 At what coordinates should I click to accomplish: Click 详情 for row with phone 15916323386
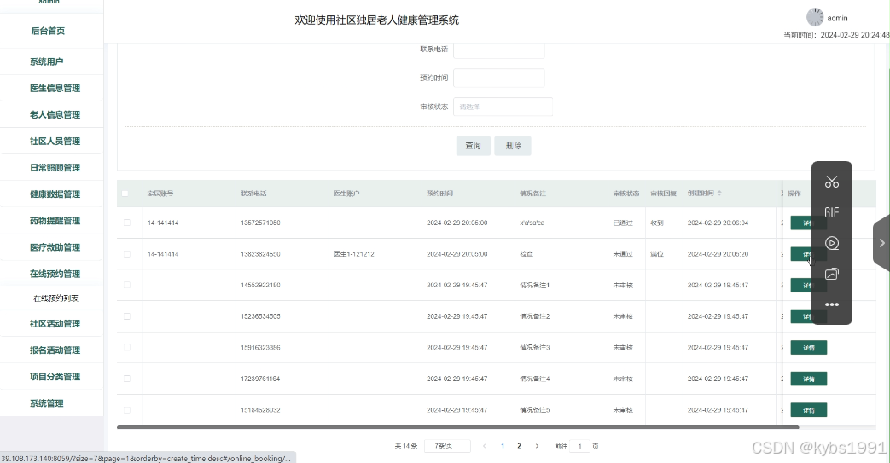808,347
